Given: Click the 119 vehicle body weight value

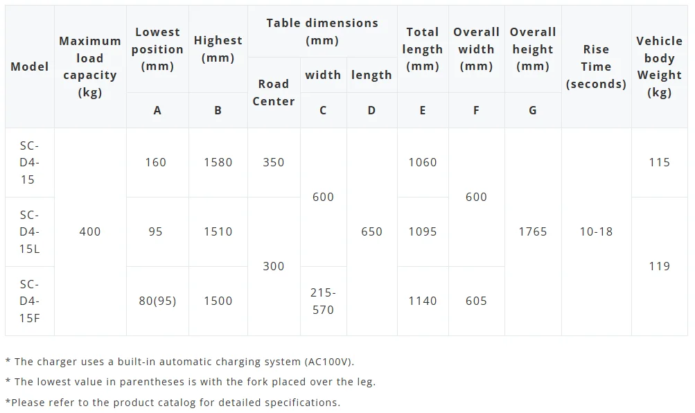Looking at the screenshot, I should pos(659,266).
